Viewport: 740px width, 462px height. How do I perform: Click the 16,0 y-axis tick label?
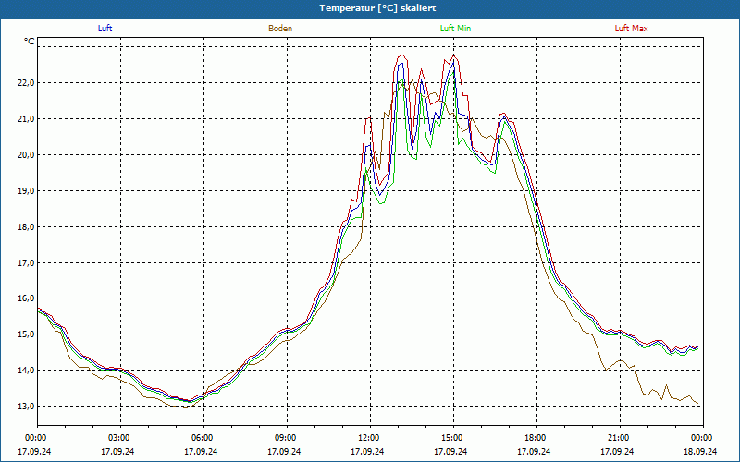tap(24, 298)
